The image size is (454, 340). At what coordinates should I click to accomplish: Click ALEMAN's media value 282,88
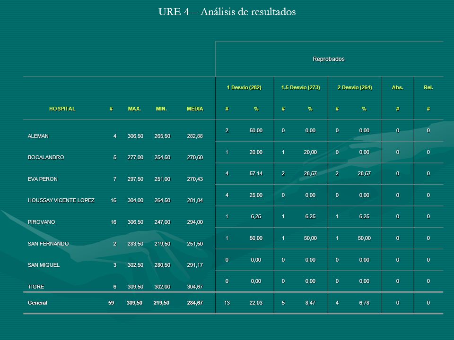[195, 136]
